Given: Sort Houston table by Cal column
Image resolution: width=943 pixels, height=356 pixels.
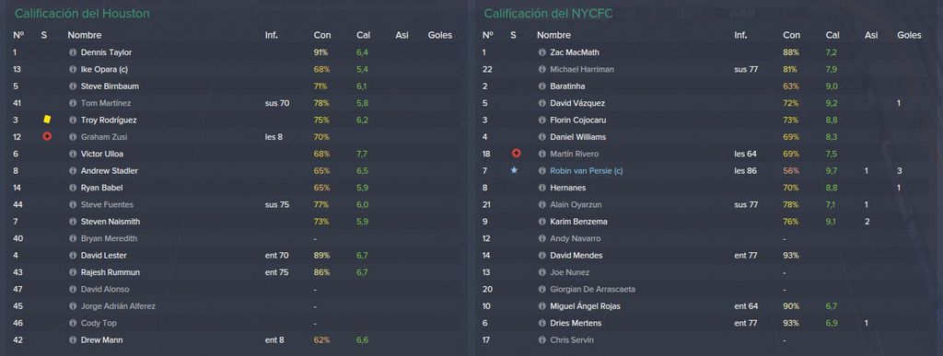Looking at the screenshot, I should 363,36.
